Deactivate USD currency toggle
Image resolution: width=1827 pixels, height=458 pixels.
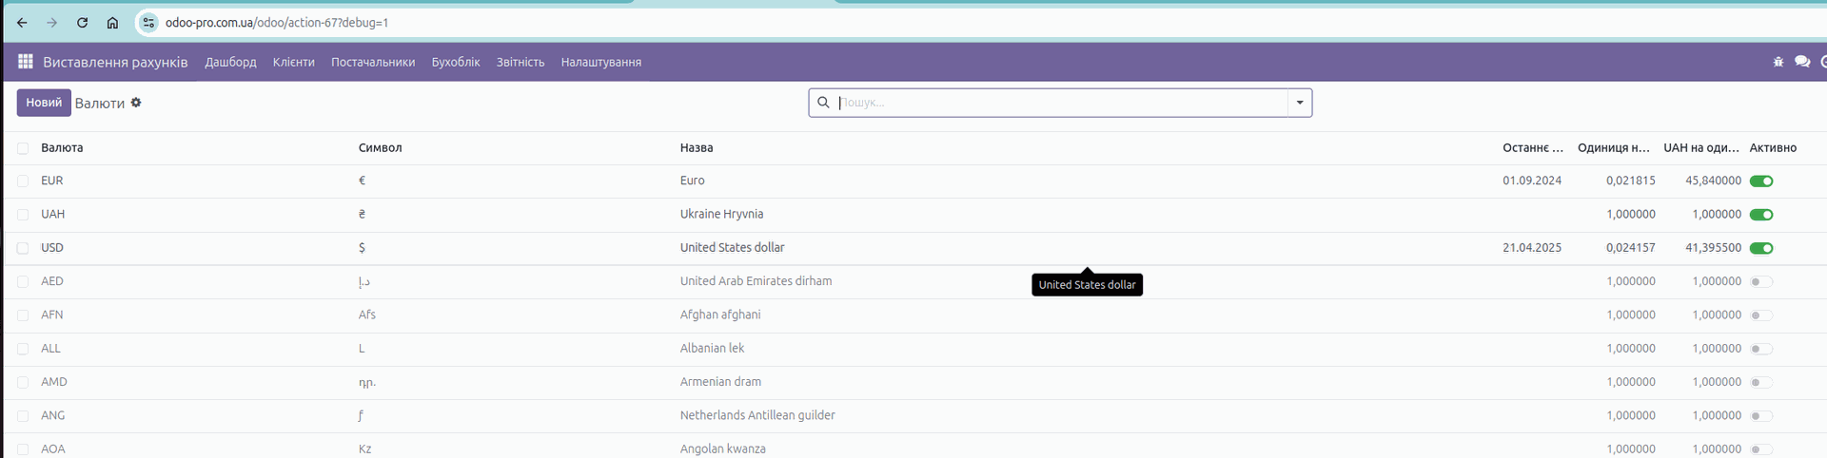(1761, 248)
